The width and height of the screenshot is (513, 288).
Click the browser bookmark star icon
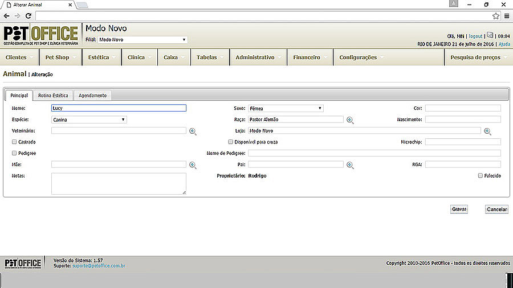point(496,16)
